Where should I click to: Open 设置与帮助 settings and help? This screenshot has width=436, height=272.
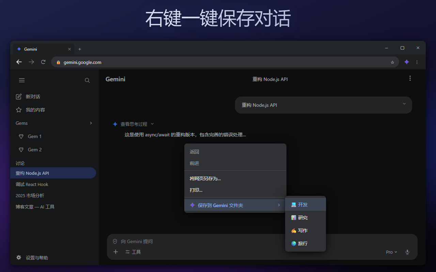tap(32, 258)
